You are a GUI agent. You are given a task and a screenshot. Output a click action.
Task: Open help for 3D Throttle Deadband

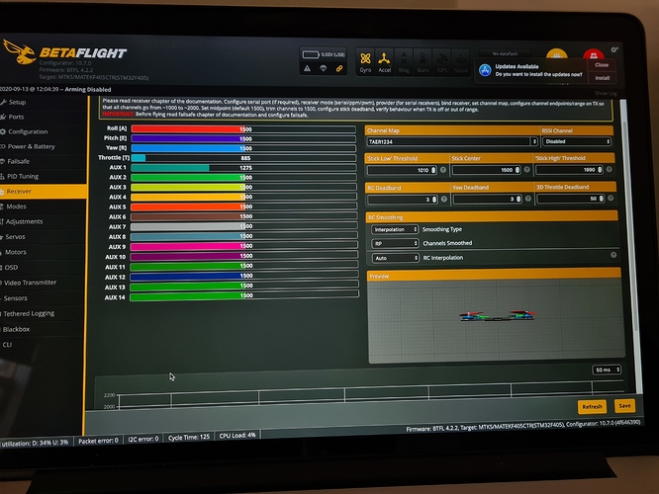[x=611, y=198]
